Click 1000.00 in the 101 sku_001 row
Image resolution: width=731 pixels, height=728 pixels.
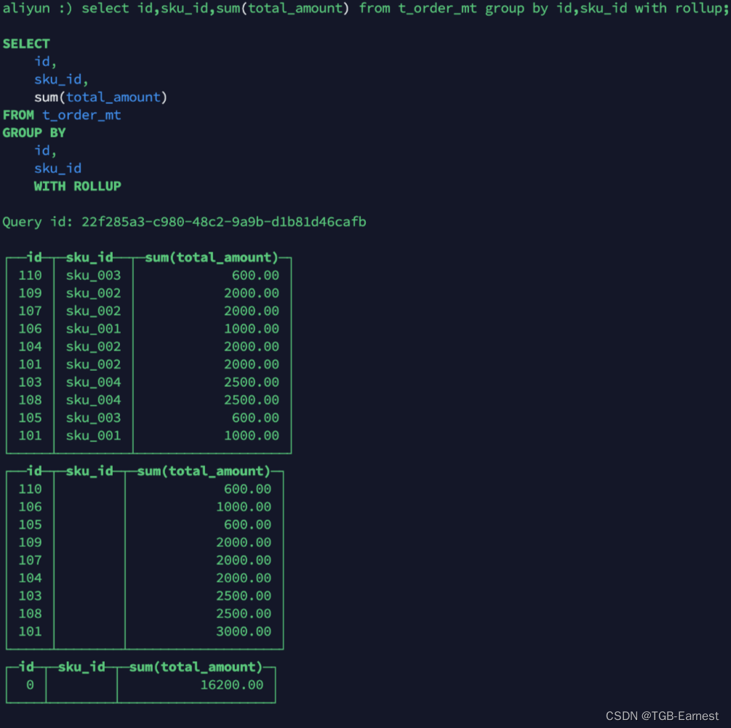[252, 436]
